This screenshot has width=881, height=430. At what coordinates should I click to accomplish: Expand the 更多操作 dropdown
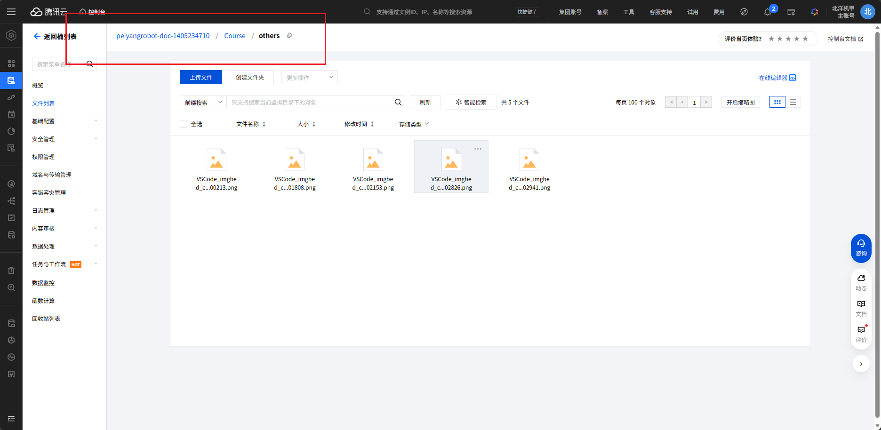310,77
